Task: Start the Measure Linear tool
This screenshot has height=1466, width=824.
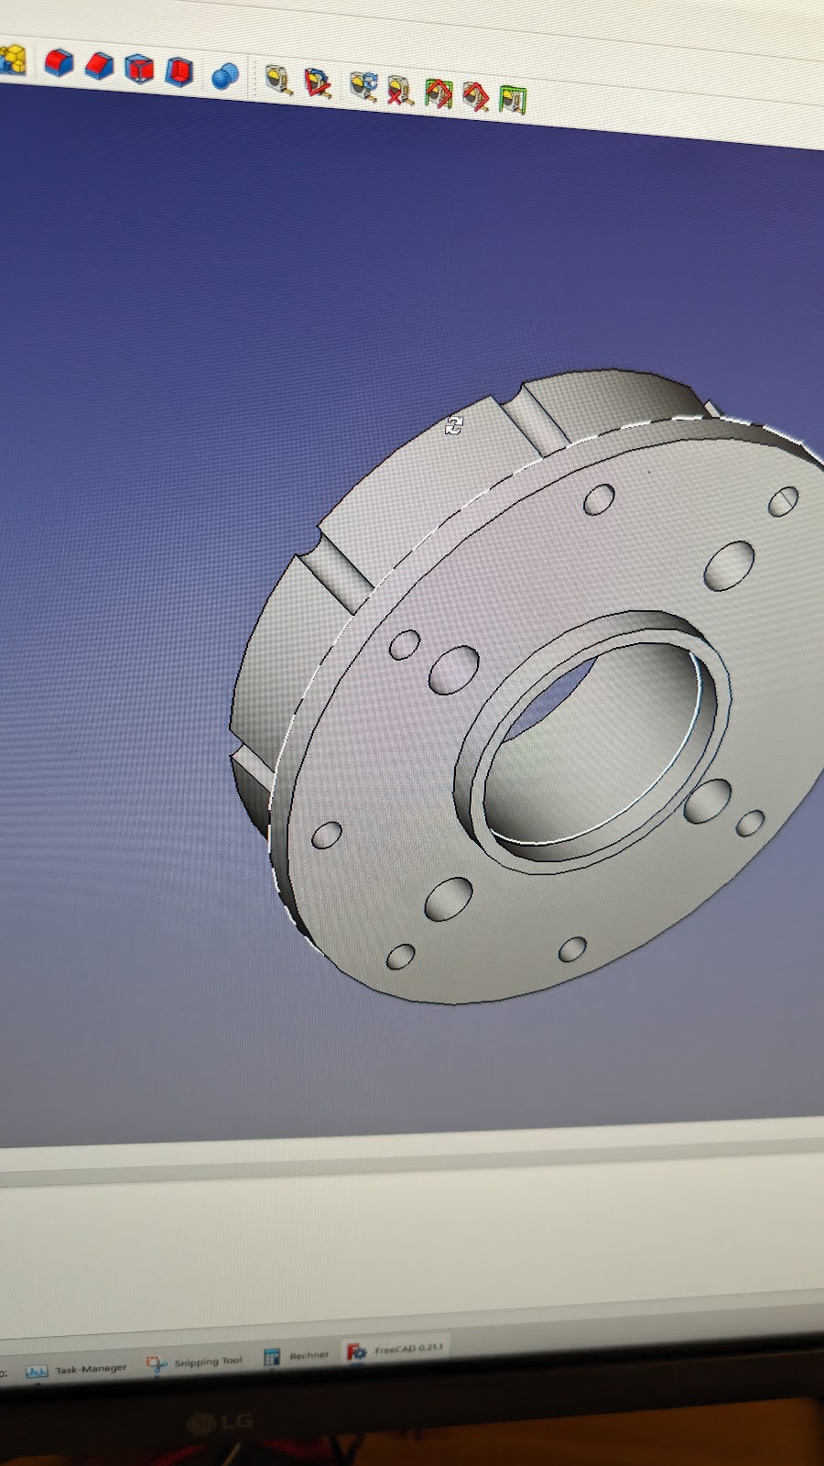Action: 278,80
